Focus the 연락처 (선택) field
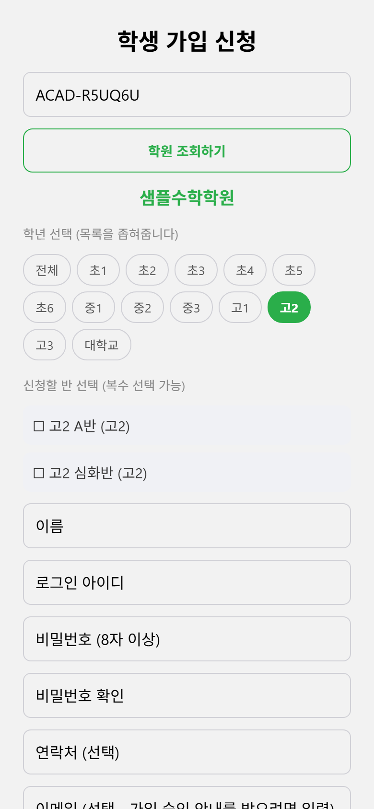The image size is (374, 809). click(187, 752)
